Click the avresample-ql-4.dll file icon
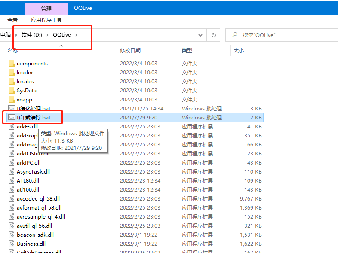Image resolution: width=338 pixels, height=253 pixels. click(12, 217)
